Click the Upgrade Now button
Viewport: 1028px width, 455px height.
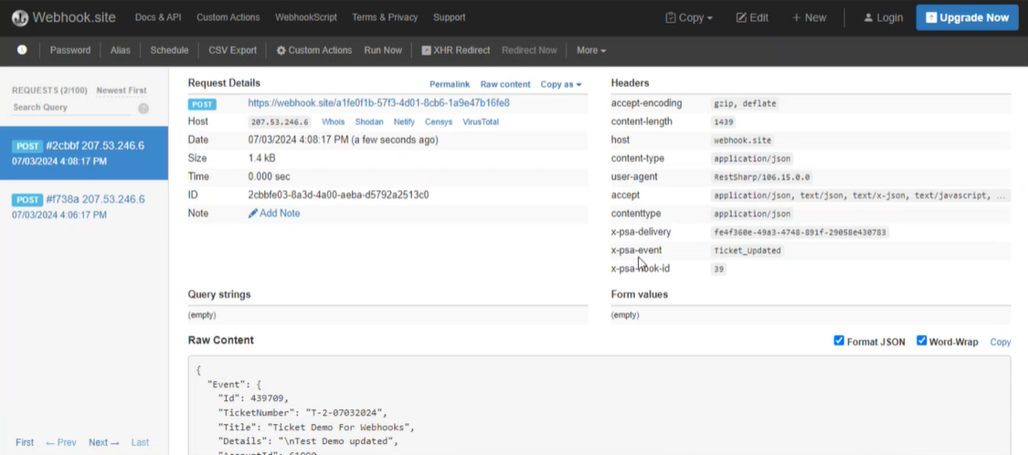point(967,17)
